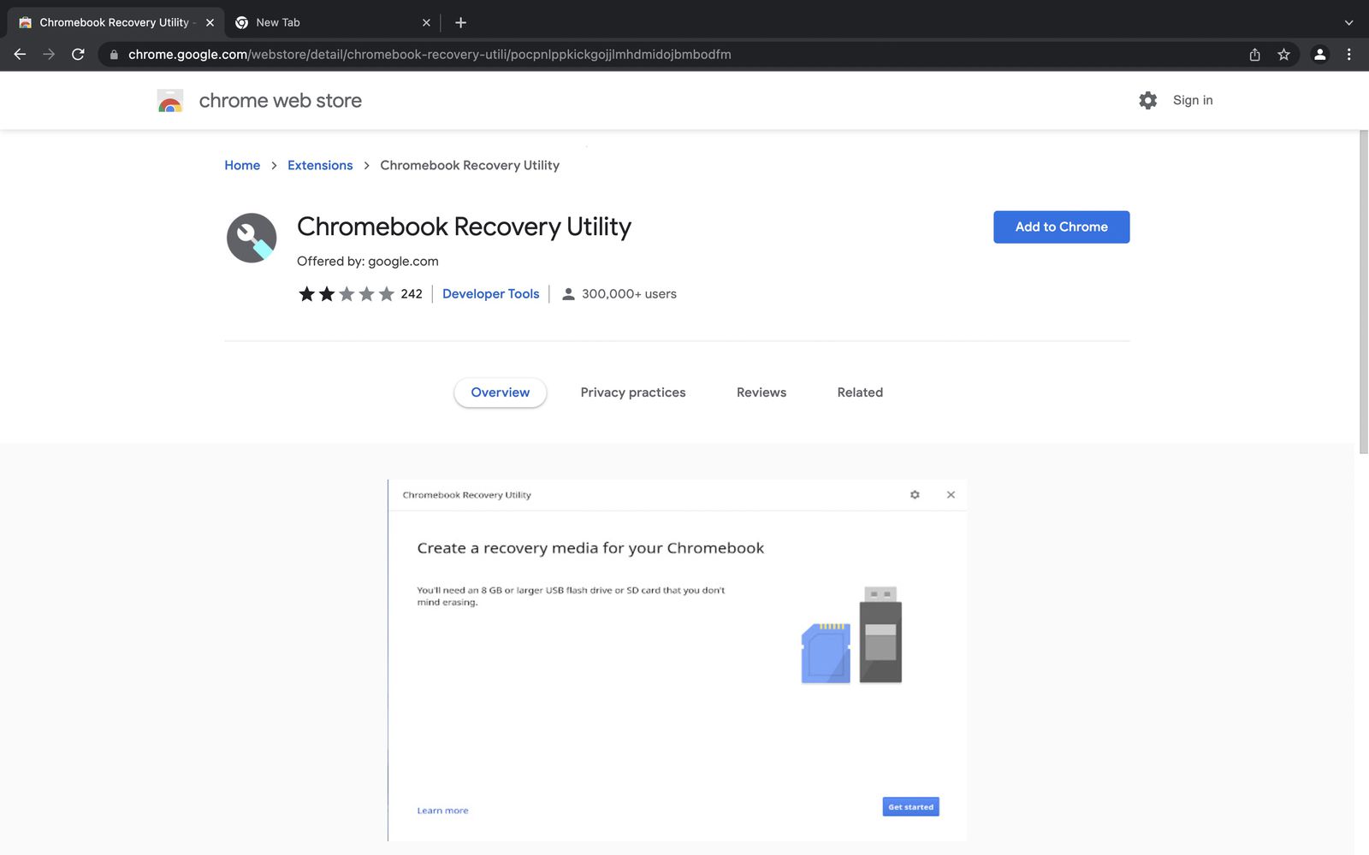Go back to the previous page
This screenshot has height=855, width=1369.
click(20, 55)
